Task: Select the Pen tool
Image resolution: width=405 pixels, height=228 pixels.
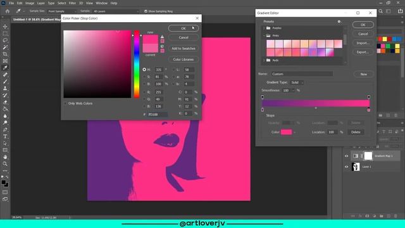Action: coord(5,129)
